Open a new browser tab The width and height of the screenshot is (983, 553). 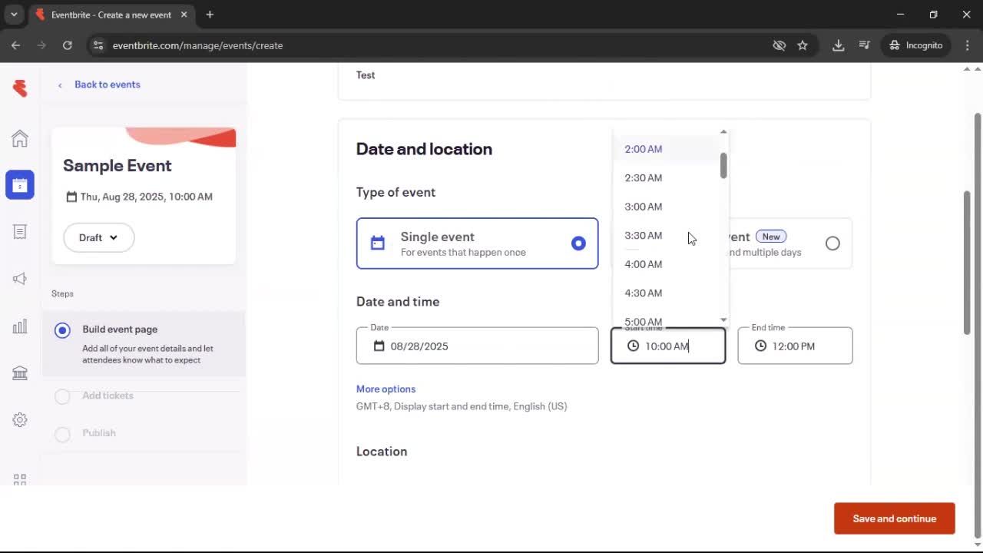[x=210, y=15]
